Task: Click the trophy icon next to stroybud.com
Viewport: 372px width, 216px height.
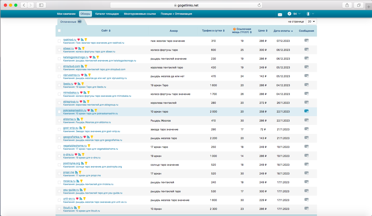Action: 86,66
